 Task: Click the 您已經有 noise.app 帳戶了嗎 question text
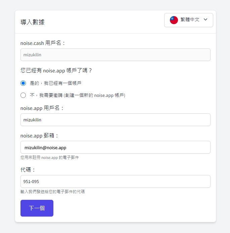[56, 70]
